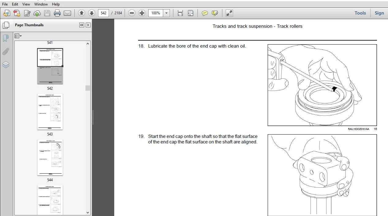Click the total pages text 2184
Viewport: 388px width, 216px height.
(118, 13)
